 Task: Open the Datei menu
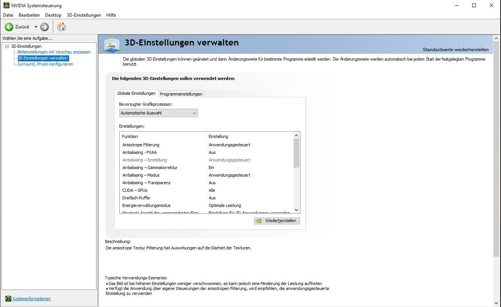(8, 15)
